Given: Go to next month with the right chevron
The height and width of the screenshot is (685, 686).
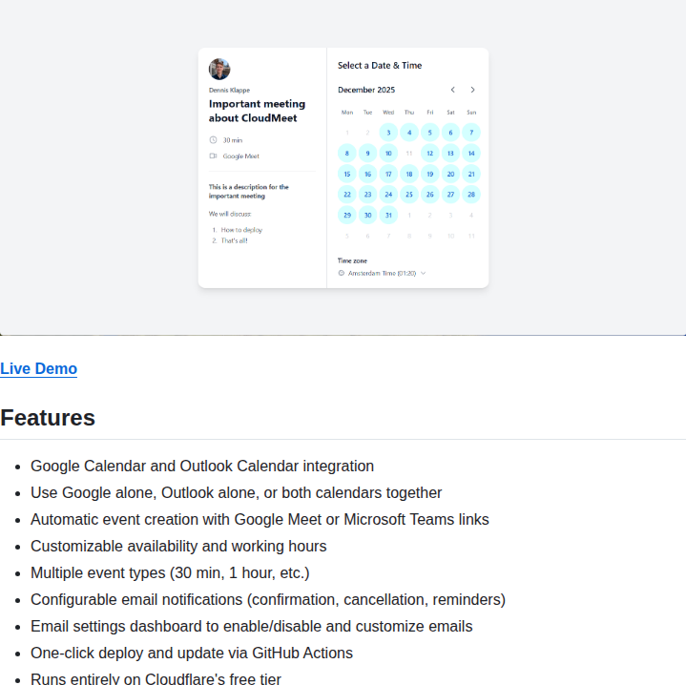Looking at the screenshot, I should pos(472,90).
